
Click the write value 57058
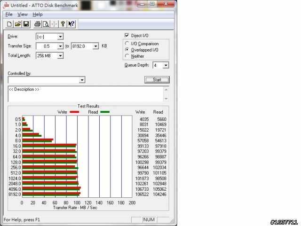[x=143, y=140]
